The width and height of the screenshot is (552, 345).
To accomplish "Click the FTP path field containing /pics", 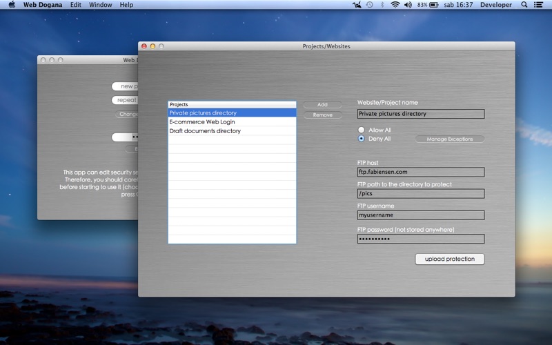I will [x=421, y=193].
